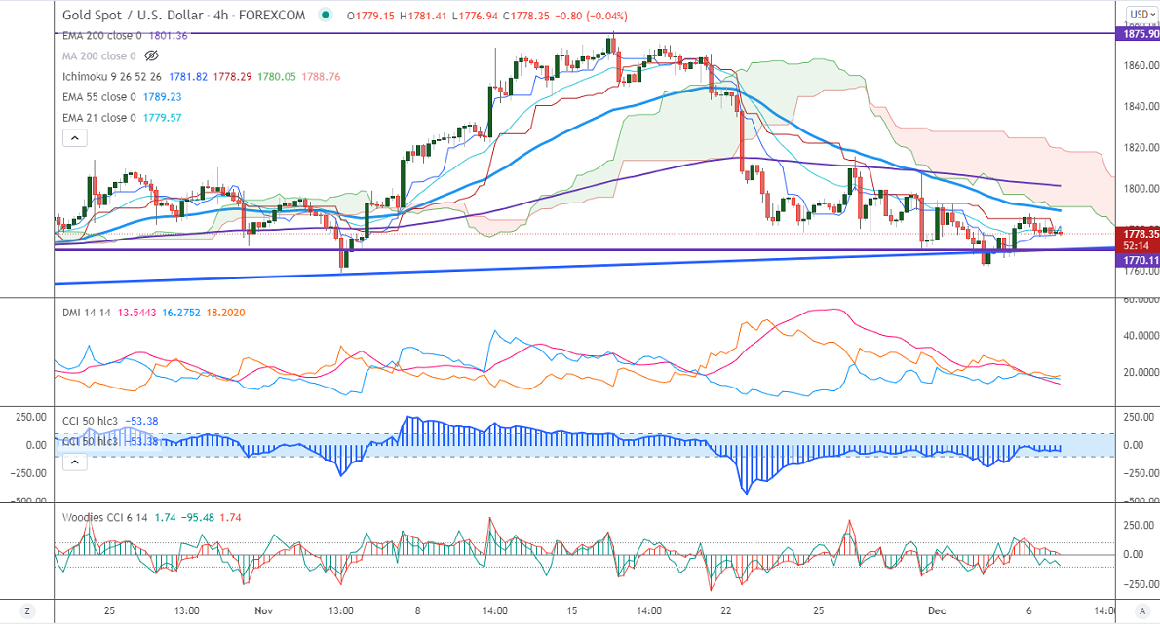Select the Woodies CCI 6 14 legend
The height and width of the screenshot is (628, 1160).
104,518
